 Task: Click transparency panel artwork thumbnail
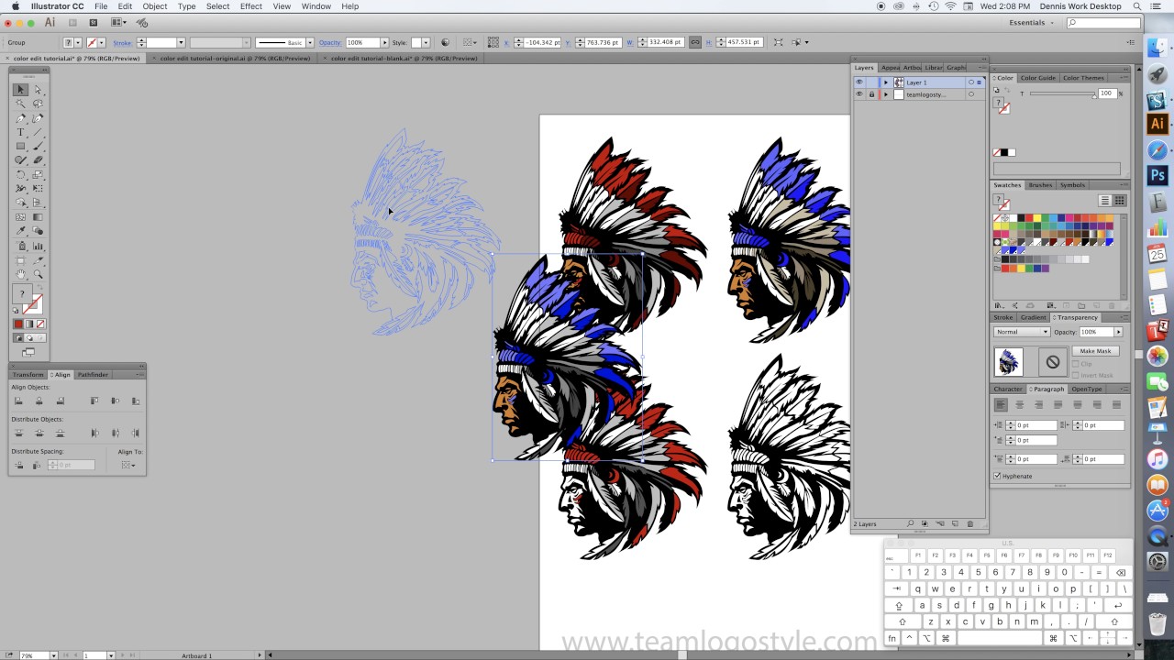1008,362
